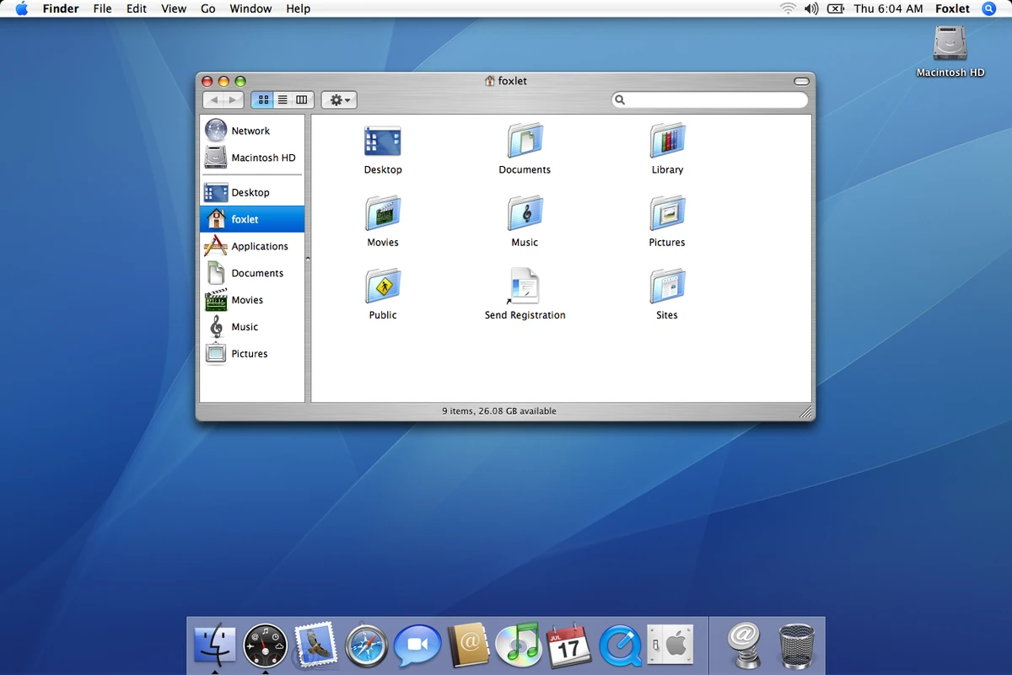The width and height of the screenshot is (1012, 675).
Task: Adjust the system volume icon
Action: tap(810, 8)
